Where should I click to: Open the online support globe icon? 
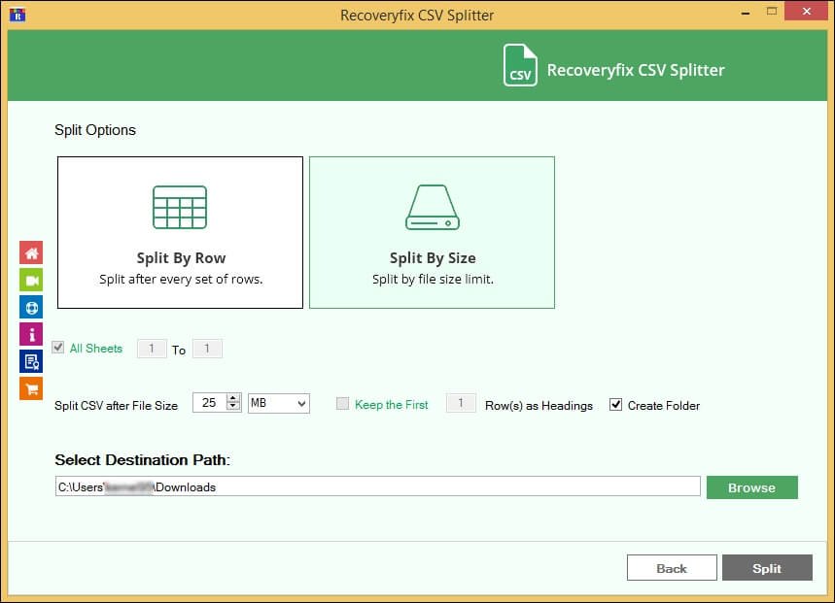click(31, 308)
